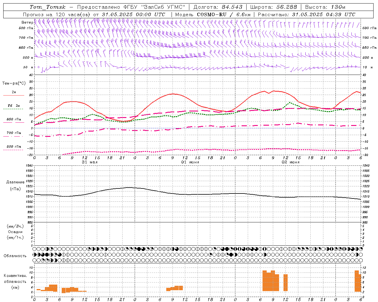The width and height of the screenshot is (378, 302).
Task: Click the red solid legend line under '2м'
Action: [x=14, y=96]
